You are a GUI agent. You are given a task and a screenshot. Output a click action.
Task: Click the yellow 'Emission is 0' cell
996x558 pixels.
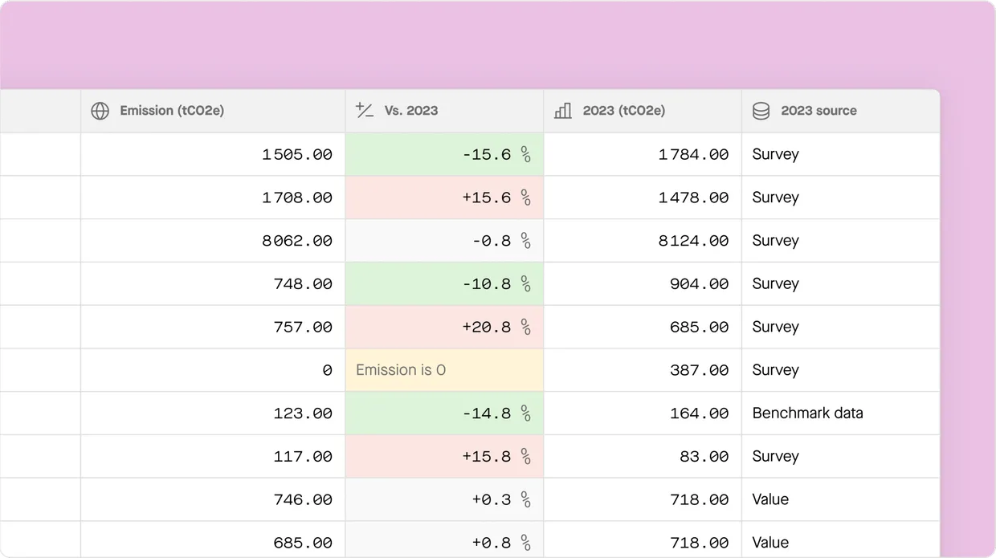click(444, 370)
